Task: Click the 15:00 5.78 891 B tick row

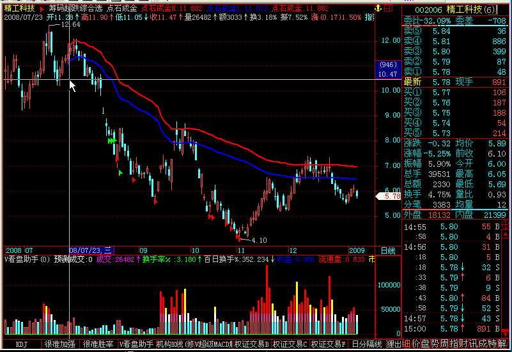Action: (452, 329)
